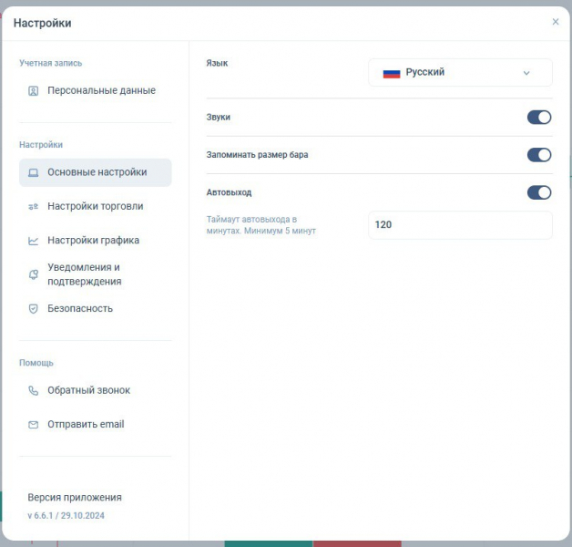The height and width of the screenshot is (547, 572).
Task: Open Настройки графика section
Action: pos(96,241)
